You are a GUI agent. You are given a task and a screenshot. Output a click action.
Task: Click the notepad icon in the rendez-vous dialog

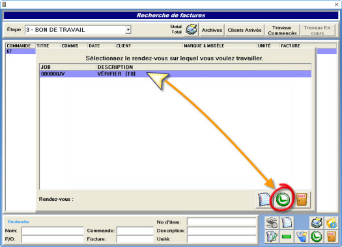pos(264,200)
